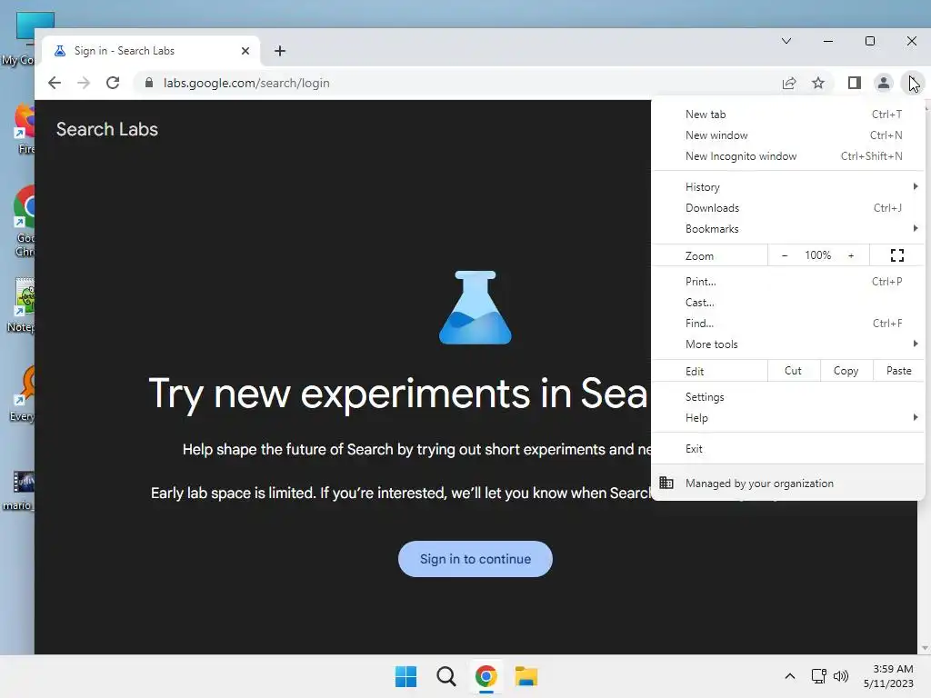Bookmark this tab with the star icon
The image size is (931, 698).
pos(818,83)
